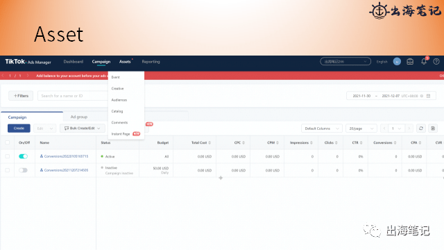The width and height of the screenshot is (444, 250).
Task: Click the blue Create button
Action: 19,128
